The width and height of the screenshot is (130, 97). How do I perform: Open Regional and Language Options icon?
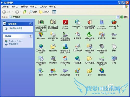tap(41, 46)
